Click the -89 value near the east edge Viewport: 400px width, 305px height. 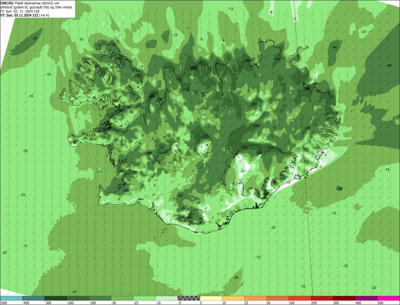click(389, 65)
